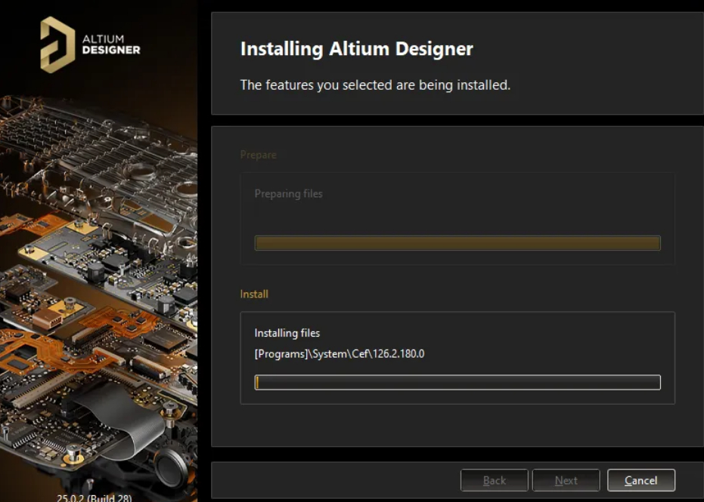Click 'The features you selected' subtitle text
The height and width of the screenshot is (502, 704).
coord(375,85)
